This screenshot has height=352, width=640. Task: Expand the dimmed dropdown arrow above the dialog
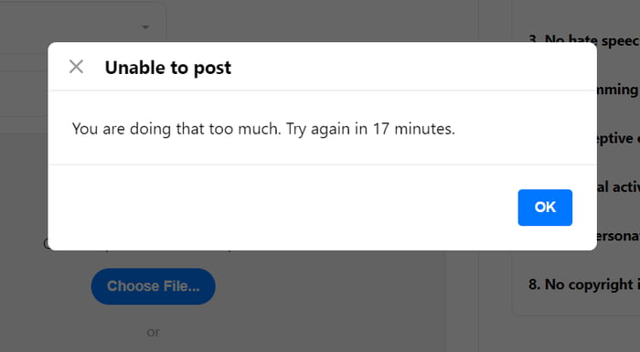pyautogui.click(x=145, y=27)
